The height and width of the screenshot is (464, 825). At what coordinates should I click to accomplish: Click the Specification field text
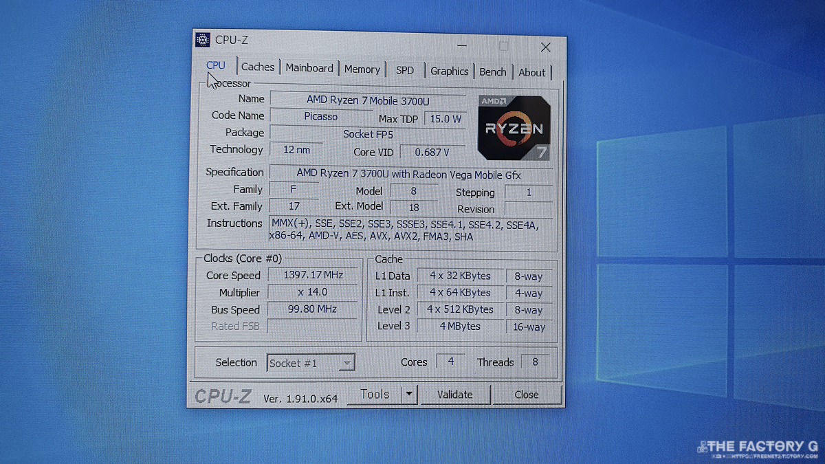(410, 175)
